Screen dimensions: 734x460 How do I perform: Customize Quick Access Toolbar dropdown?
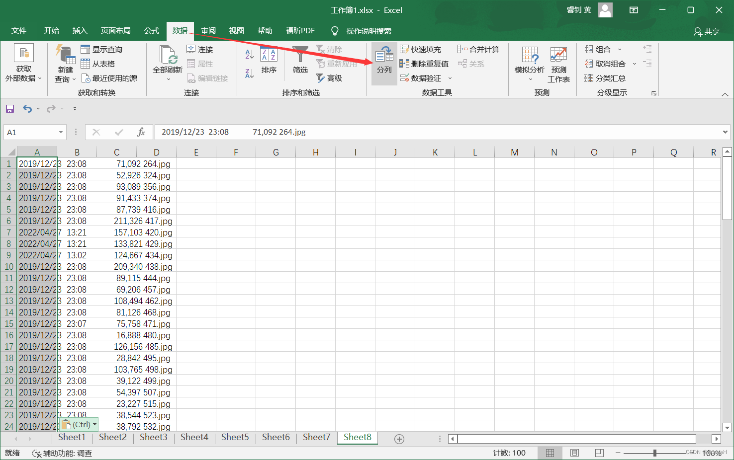(75, 109)
